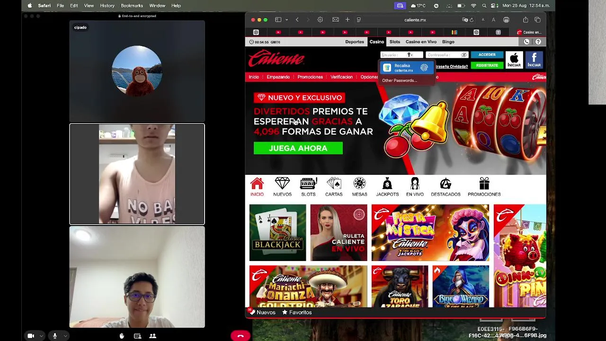Select the NUEVOS diamond category
Viewport: 606px width, 341px height.
282,187
